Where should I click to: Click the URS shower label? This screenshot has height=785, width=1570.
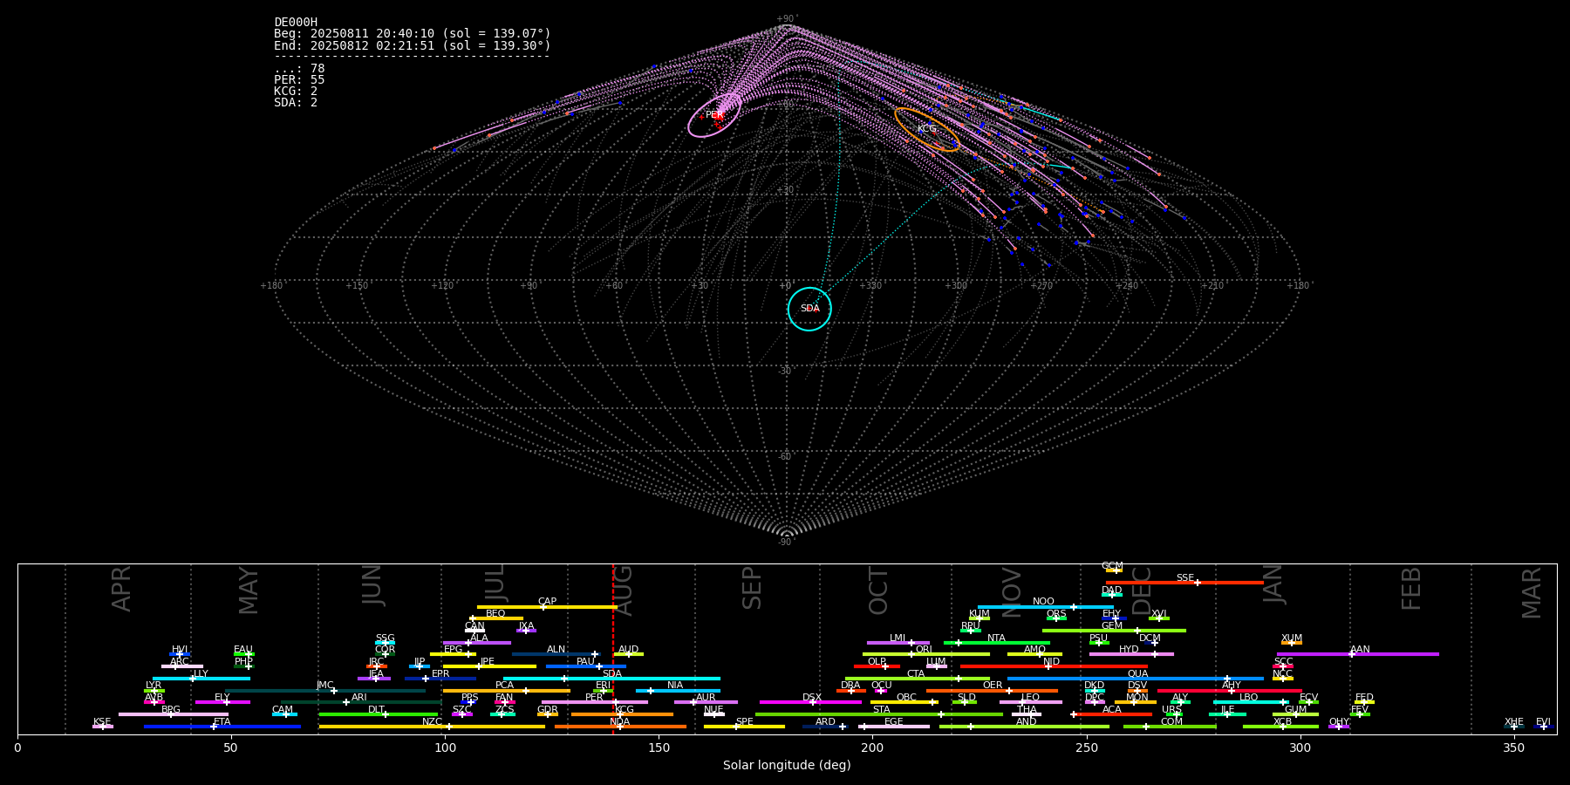(1171, 710)
